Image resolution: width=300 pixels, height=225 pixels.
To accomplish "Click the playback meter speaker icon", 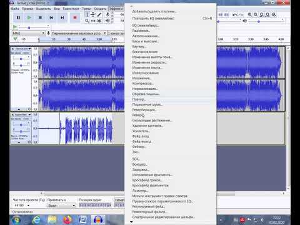I will 107,21.
